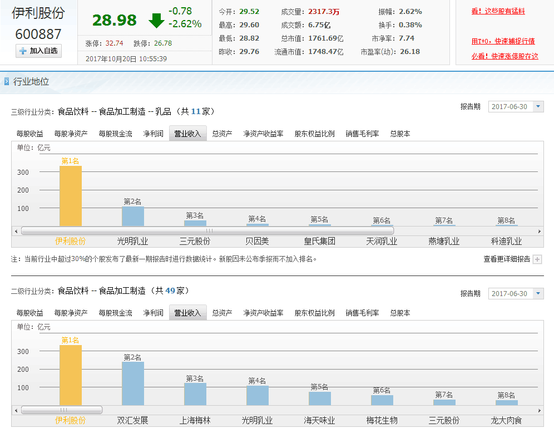Click 龙大肉食 label under 食品加工制造 chart

click(x=506, y=421)
